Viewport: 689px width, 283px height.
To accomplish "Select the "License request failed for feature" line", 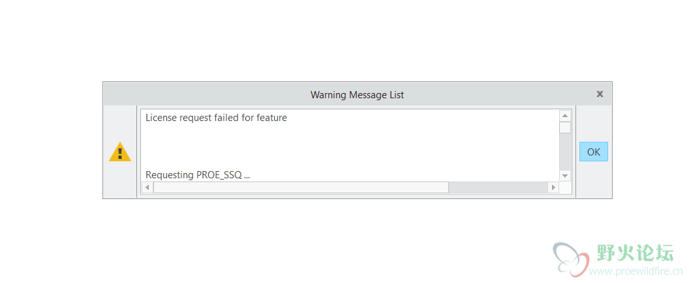I will pos(216,118).
